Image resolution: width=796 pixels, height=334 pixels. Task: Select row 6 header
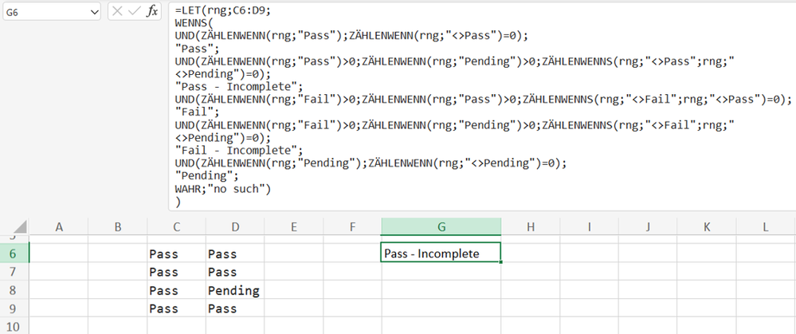[14, 253]
